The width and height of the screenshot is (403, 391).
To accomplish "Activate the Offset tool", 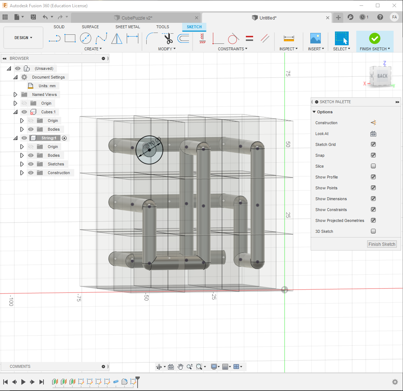I will pos(183,38).
